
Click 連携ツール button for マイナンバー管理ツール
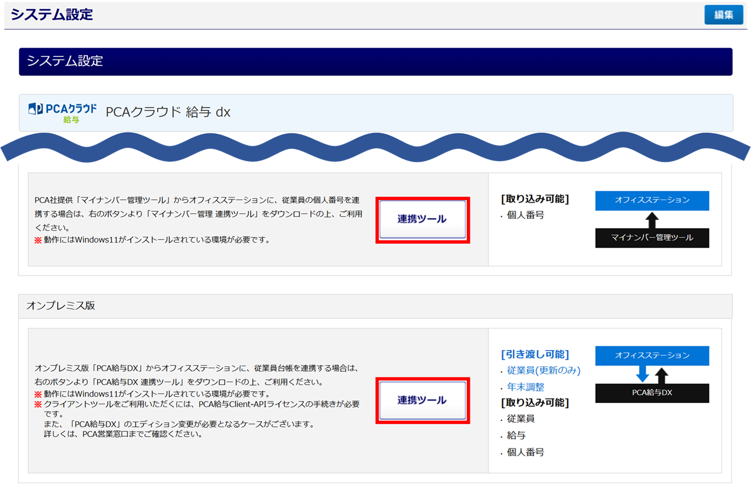coord(423,219)
